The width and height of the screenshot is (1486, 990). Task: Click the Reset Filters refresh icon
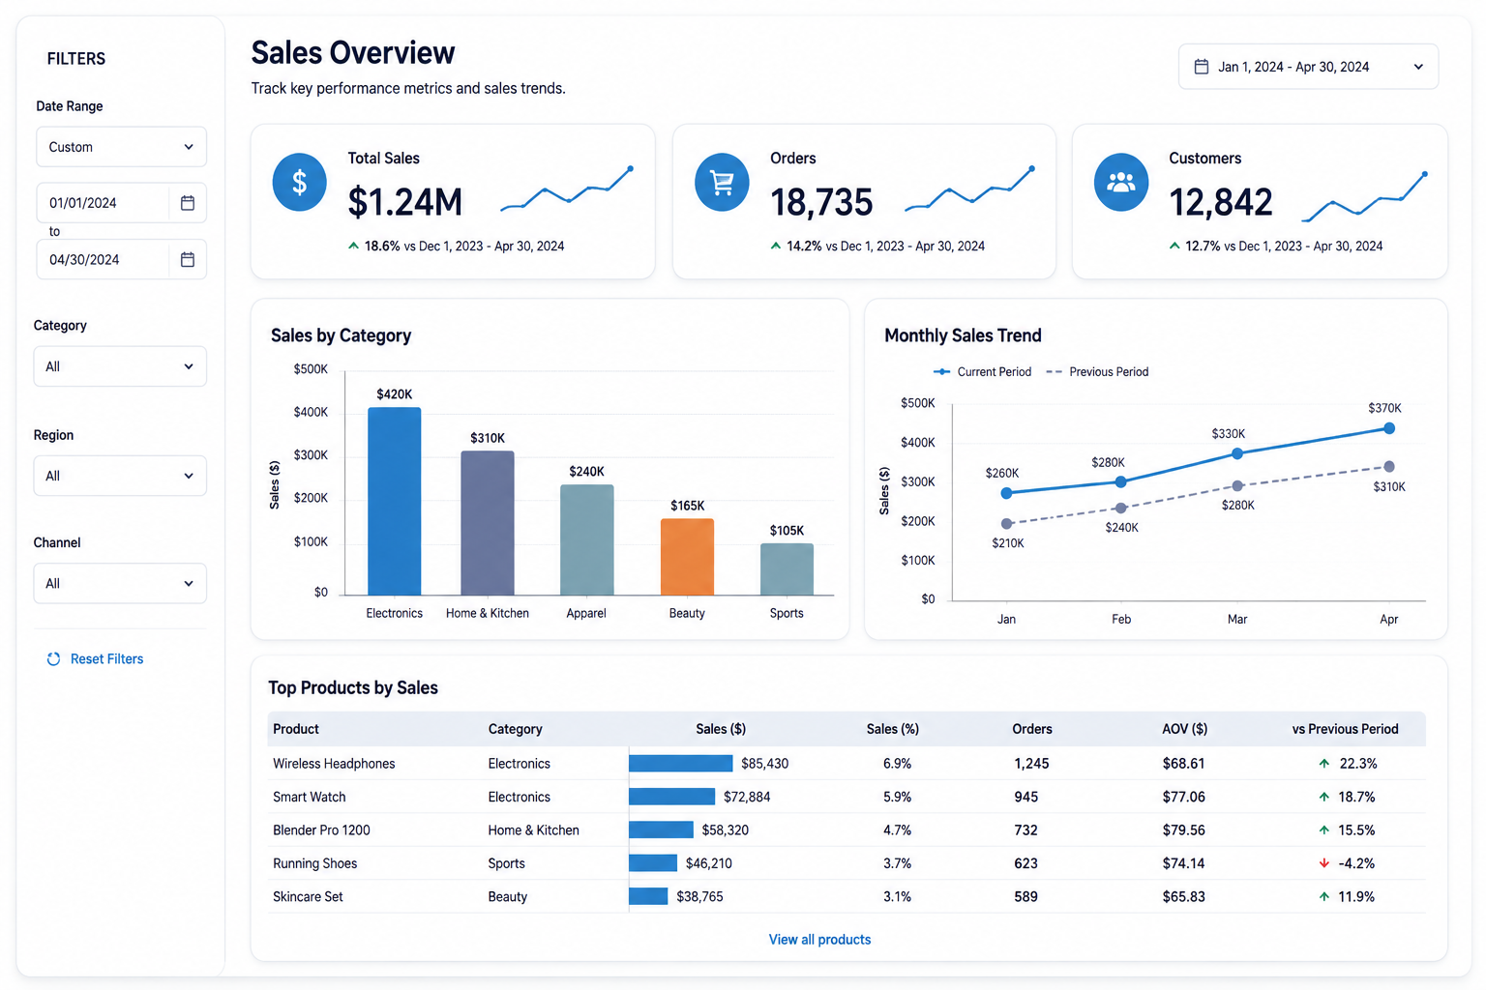pos(53,659)
